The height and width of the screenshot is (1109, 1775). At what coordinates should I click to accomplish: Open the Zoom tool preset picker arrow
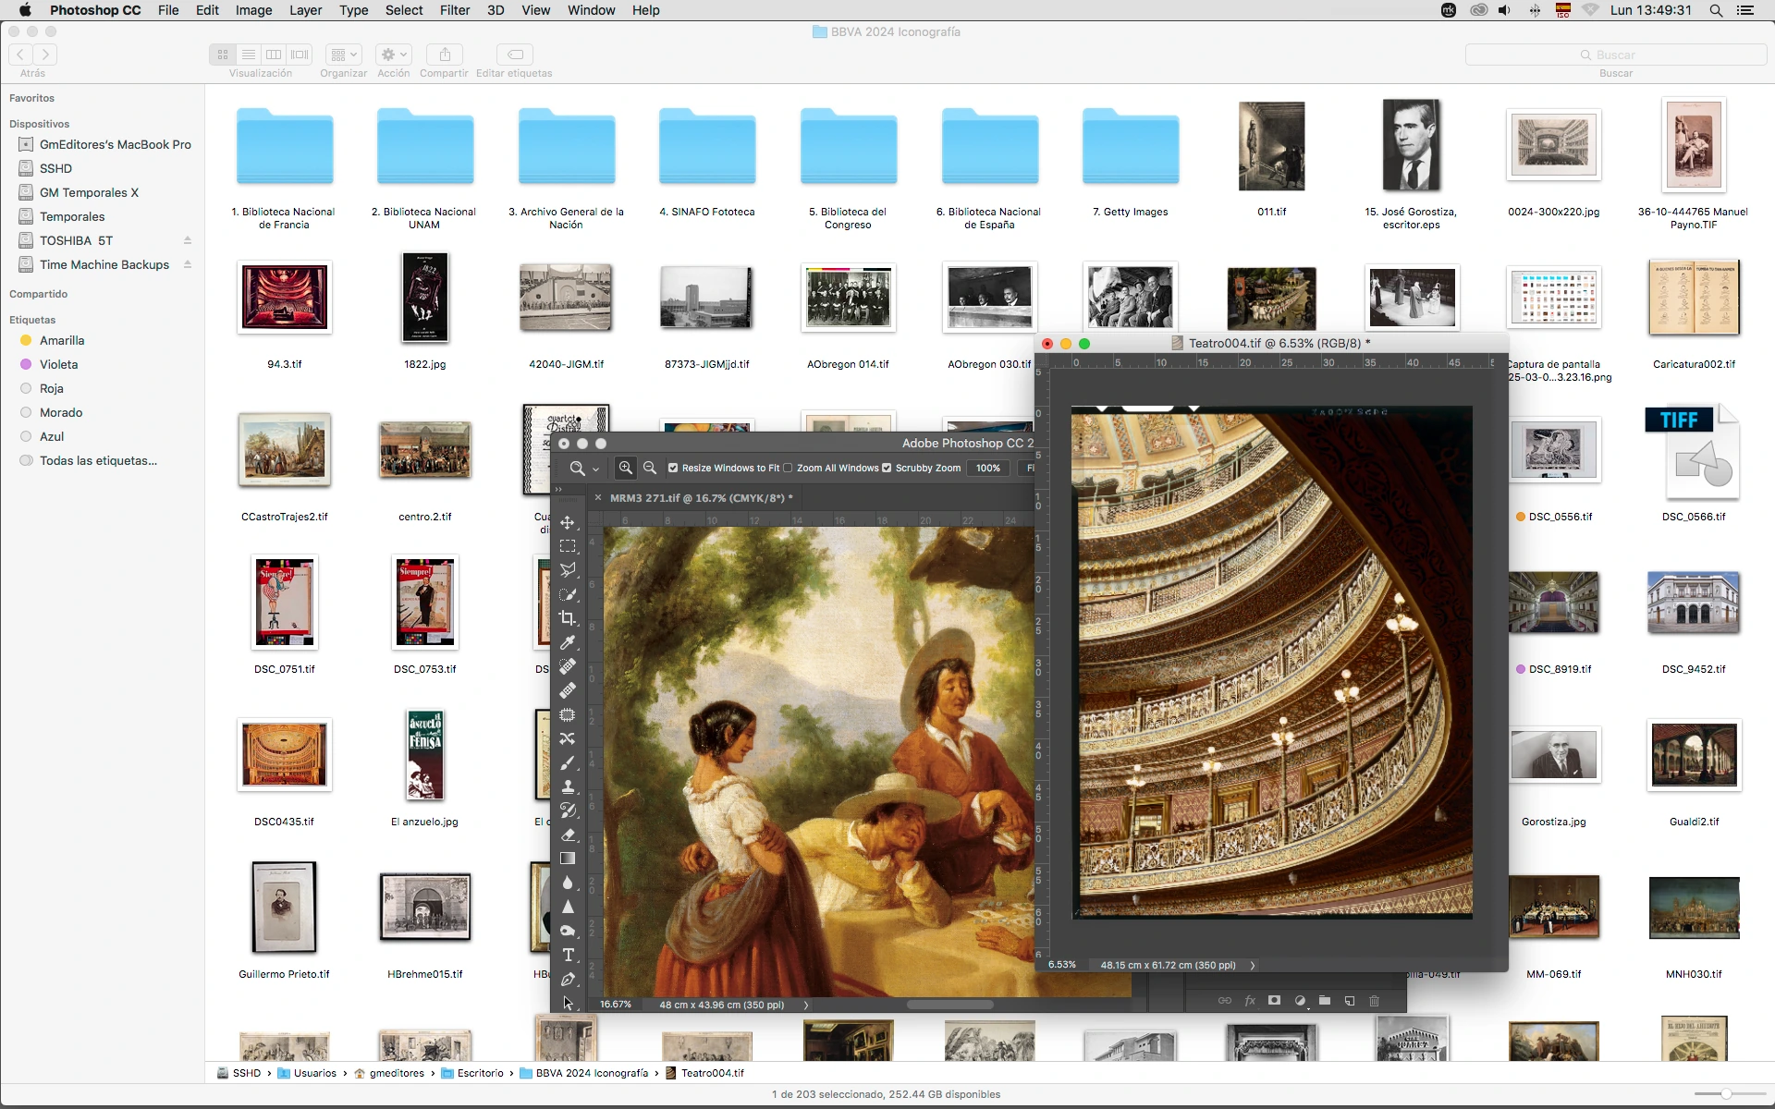click(x=595, y=469)
